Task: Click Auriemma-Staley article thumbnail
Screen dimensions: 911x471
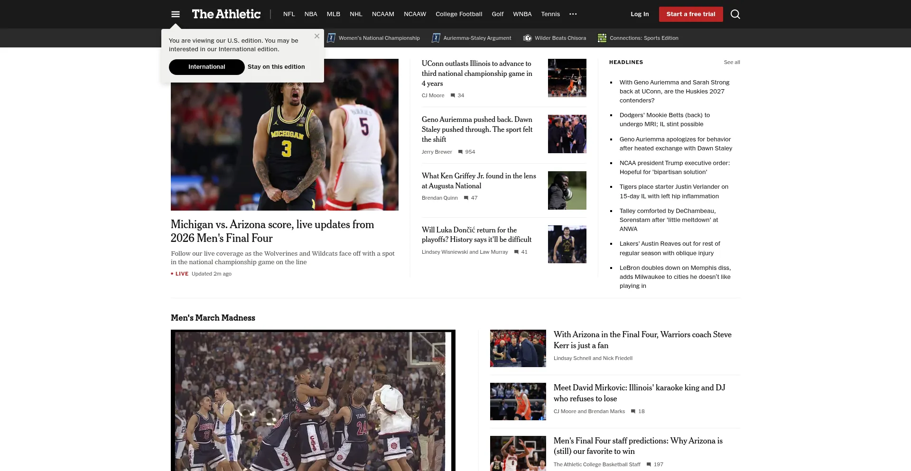Action: pyautogui.click(x=567, y=134)
